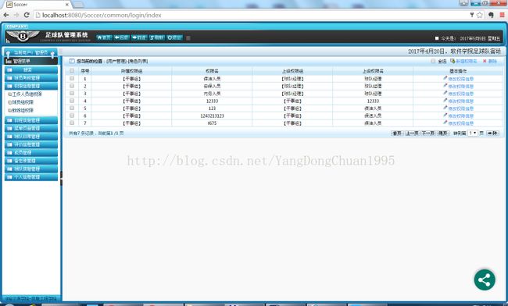Click 修改权限信息 link in row 5

click(460, 109)
